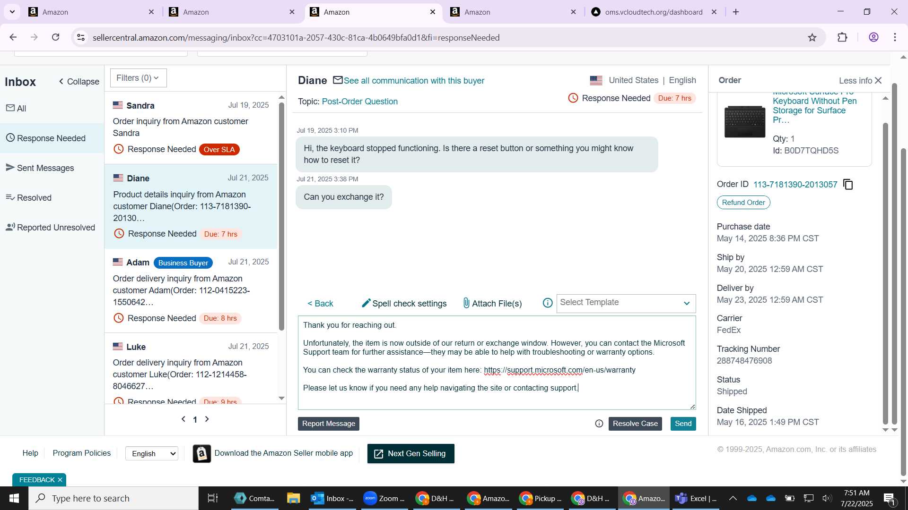The height and width of the screenshot is (510, 908).
Task: View site information icon in address bar
Action: [81, 37]
